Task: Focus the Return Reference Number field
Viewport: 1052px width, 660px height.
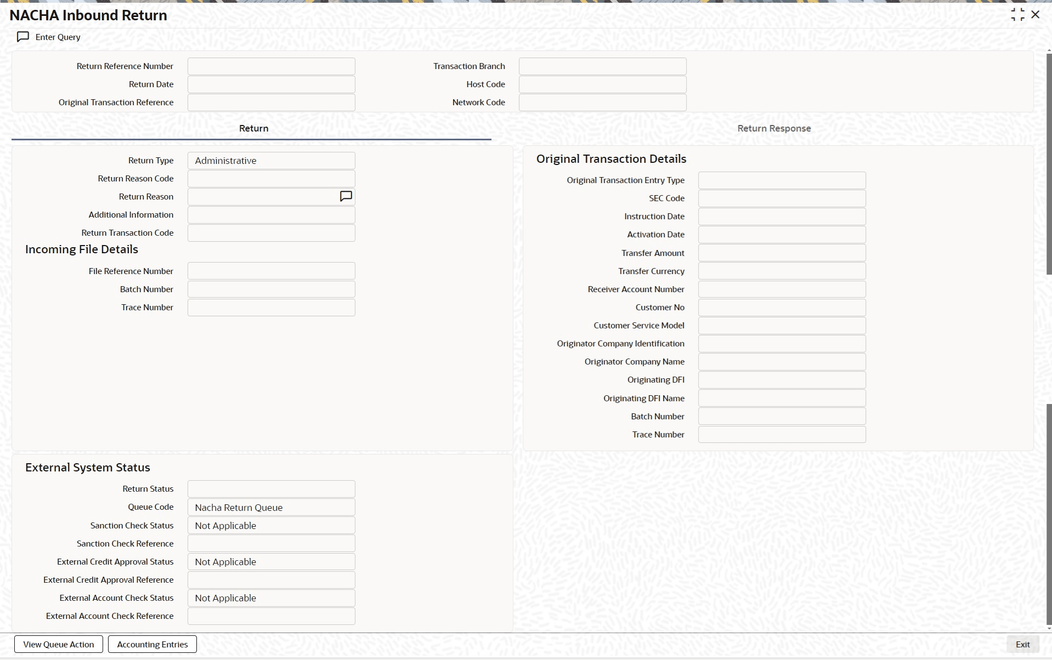Action: (x=272, y=66)
